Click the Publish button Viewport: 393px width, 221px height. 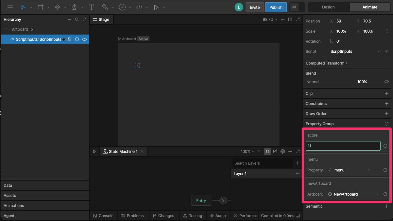(276, 7)
